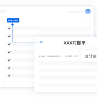Image resolution: width=97 pixels, height=97 pixels.
Task: Click the "XXX对账单" title text
Action: 75,43
